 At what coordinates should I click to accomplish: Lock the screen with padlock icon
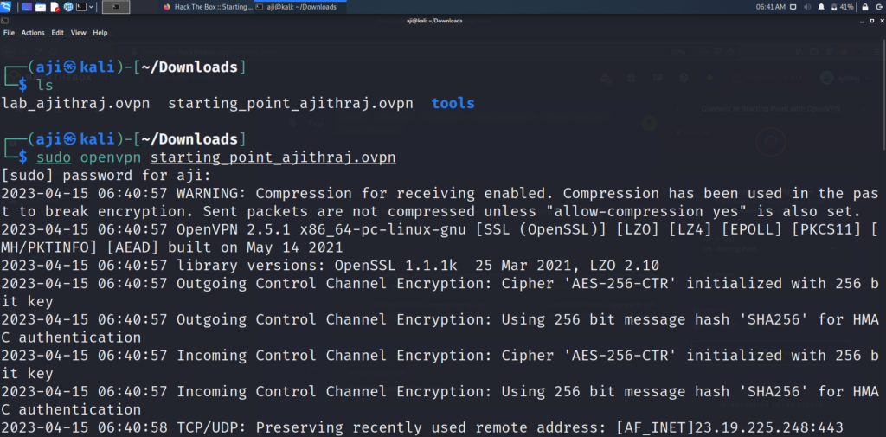click(864, 7)
